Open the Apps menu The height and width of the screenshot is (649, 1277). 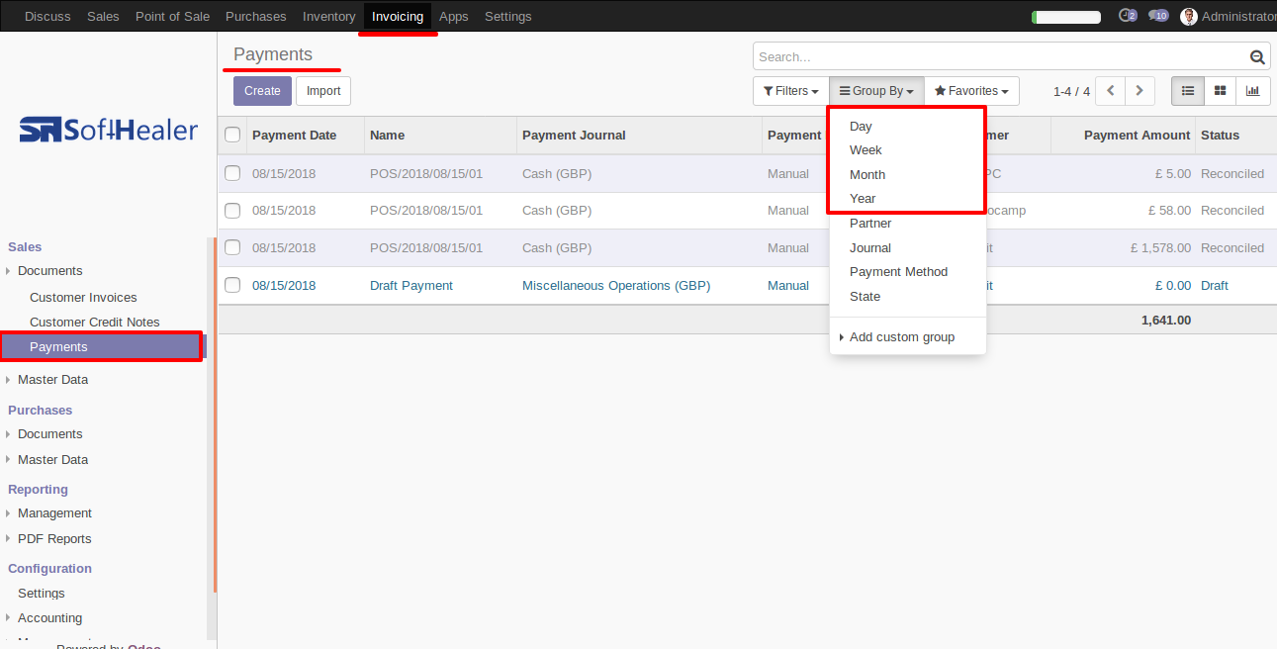pyautogui.click(x=454, y=16)
